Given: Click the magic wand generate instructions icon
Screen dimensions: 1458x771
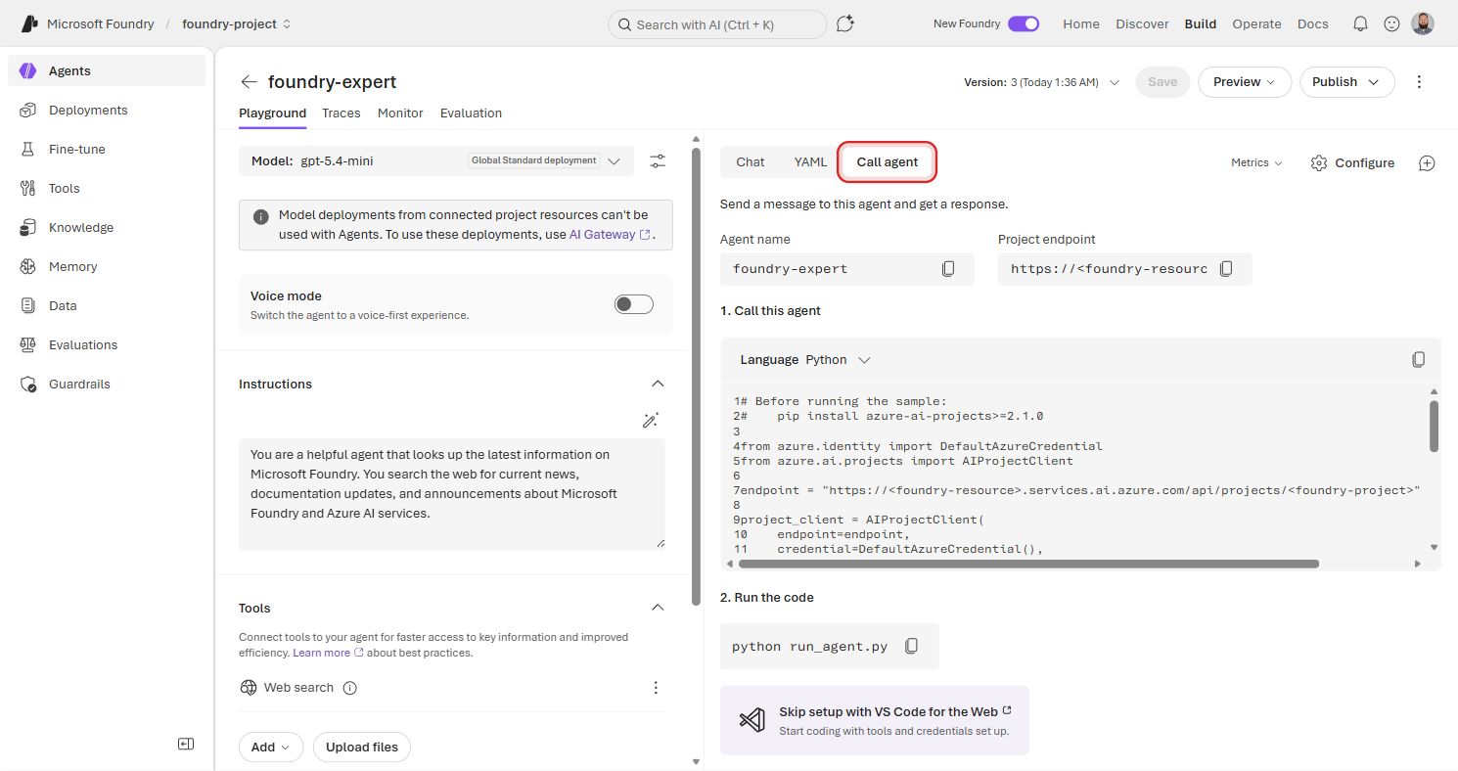Looking at the screenshot, I should click(650, 420).
